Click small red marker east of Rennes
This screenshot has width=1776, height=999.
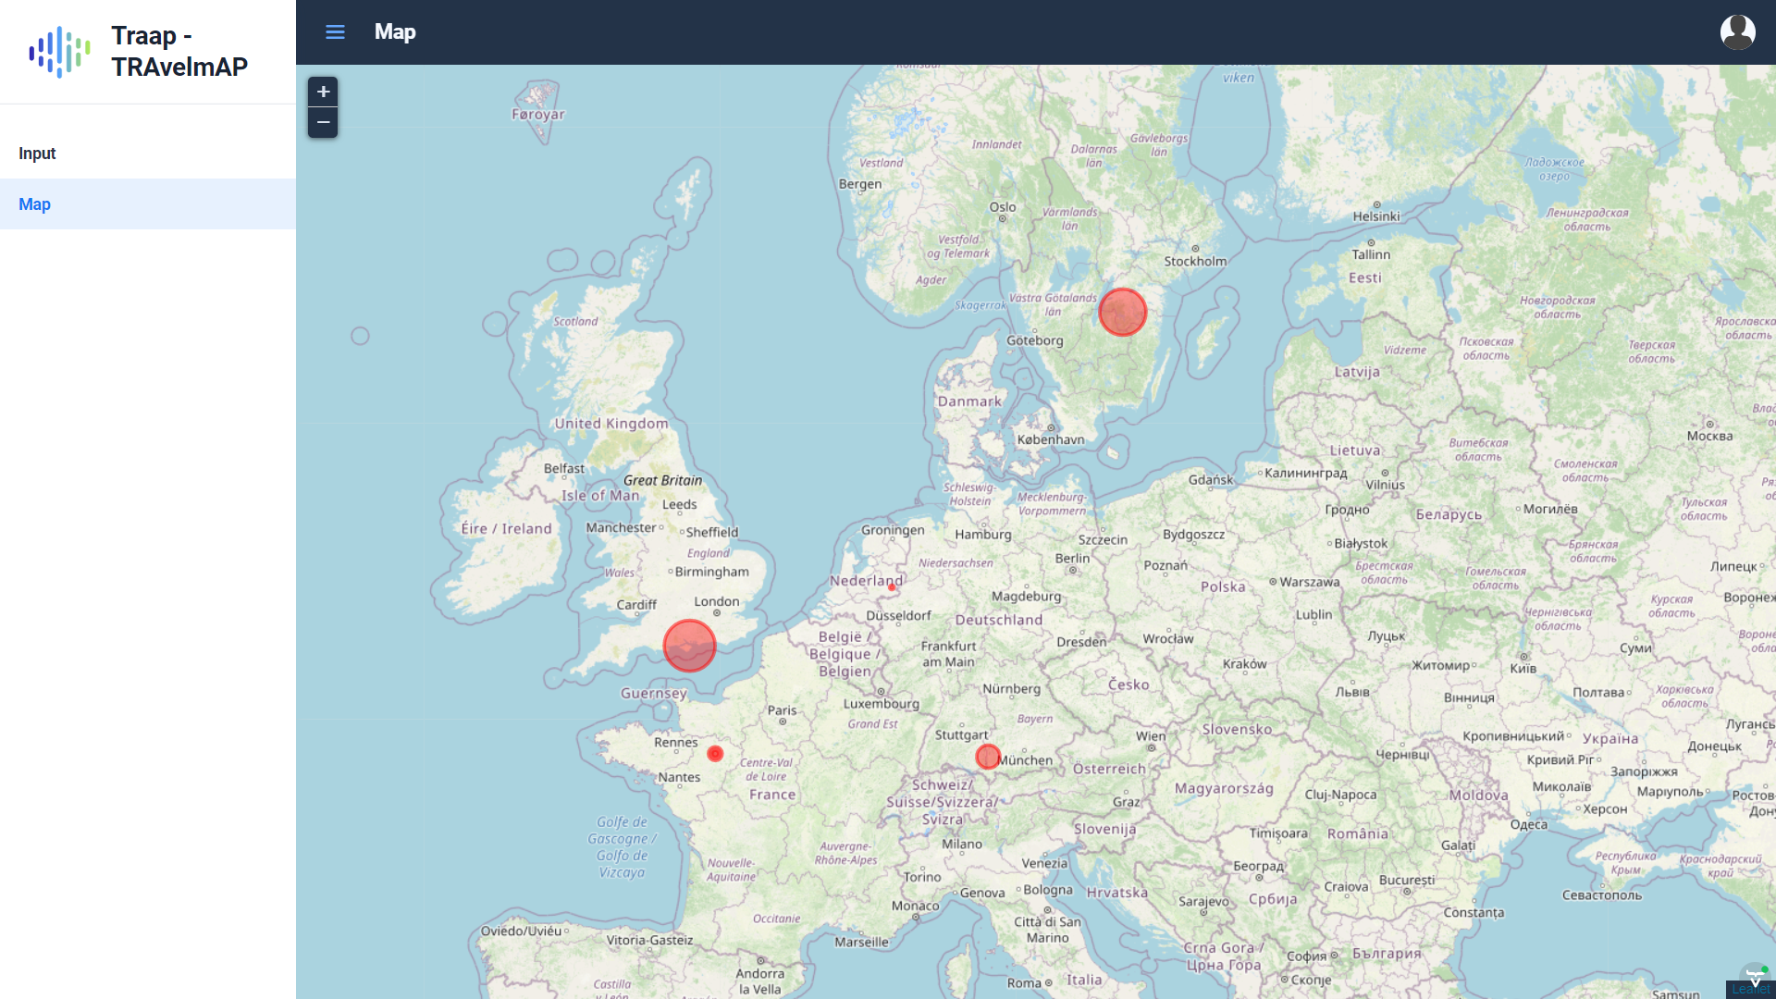click(715, 754)
